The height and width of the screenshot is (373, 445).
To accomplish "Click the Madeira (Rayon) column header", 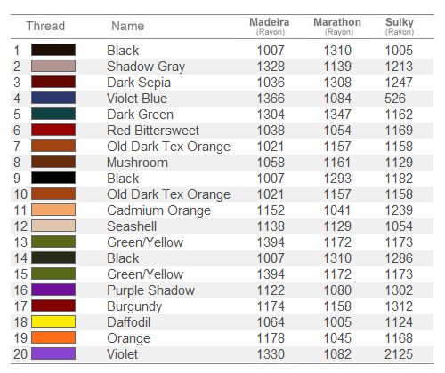I will point(270,27).
